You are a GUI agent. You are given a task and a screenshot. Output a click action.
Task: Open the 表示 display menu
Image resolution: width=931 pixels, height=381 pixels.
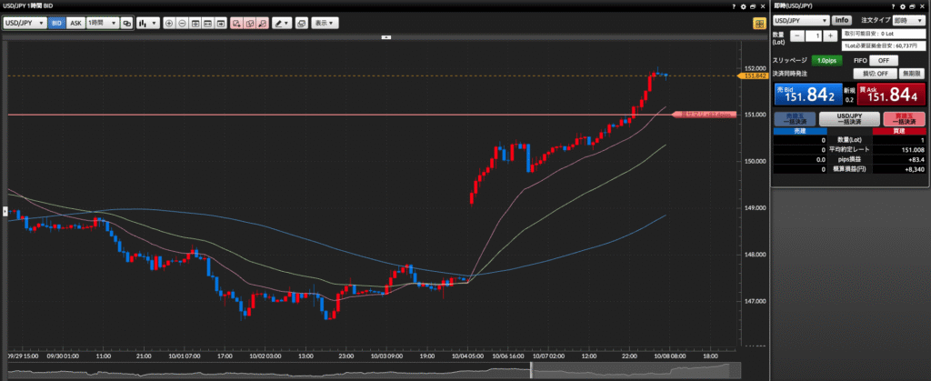(323, 23)
